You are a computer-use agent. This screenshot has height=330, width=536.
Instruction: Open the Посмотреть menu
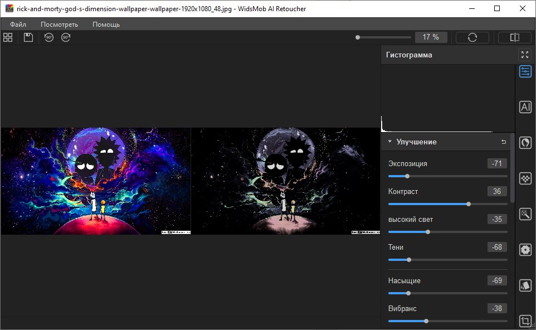[59, 25]
